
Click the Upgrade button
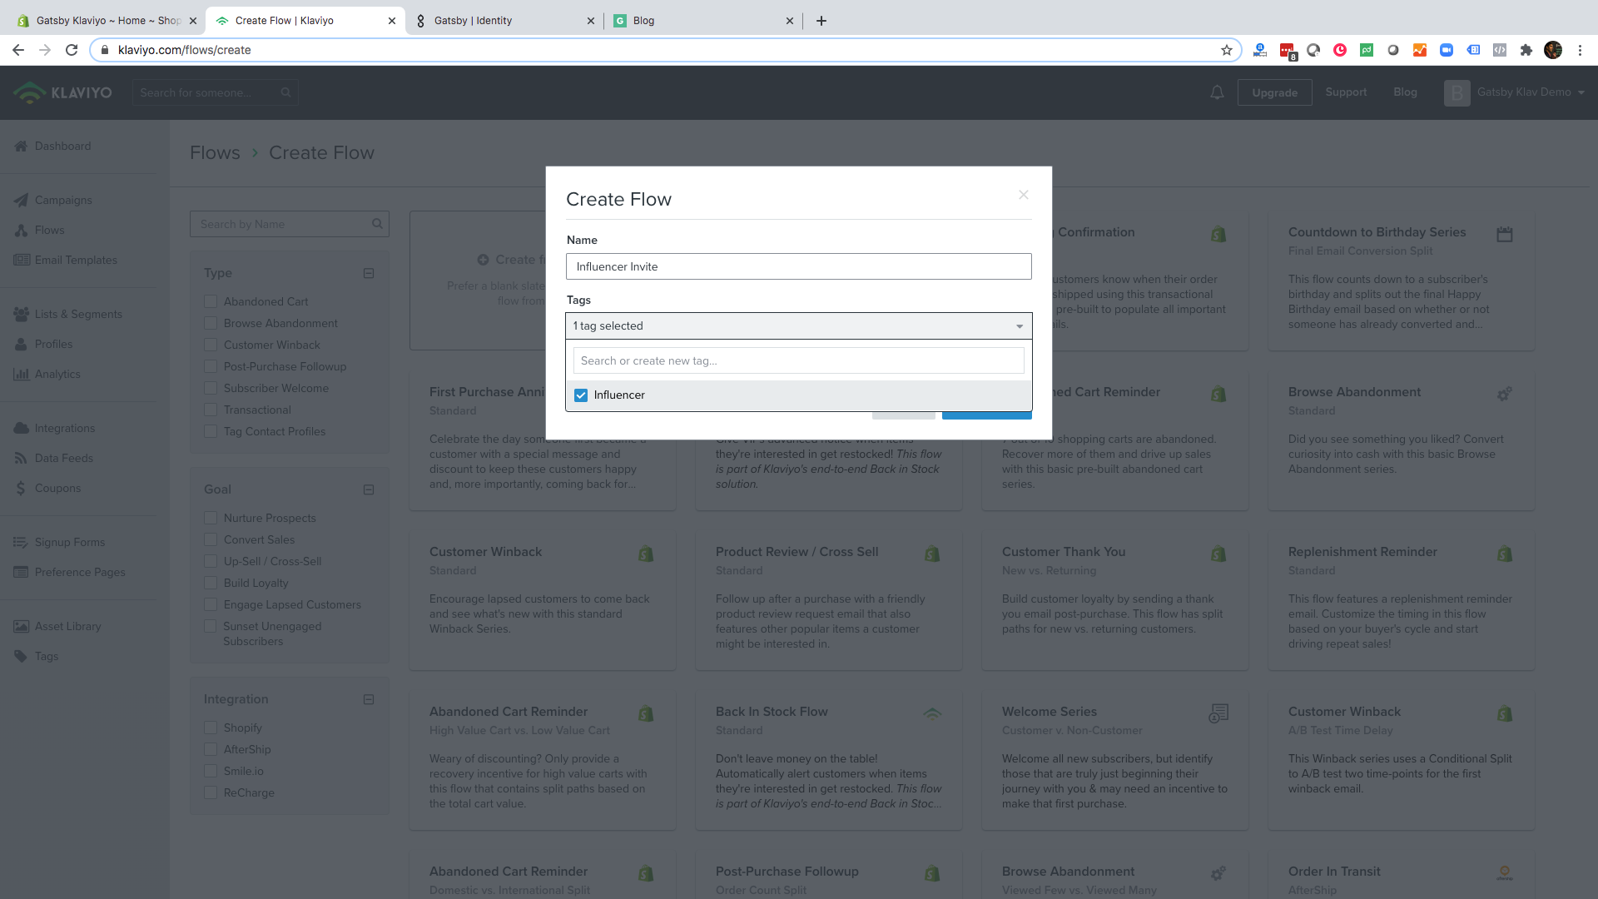click(1274, 92)
